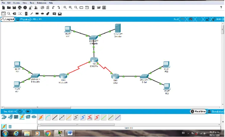The image size is (225, 137).
Task: Pick the orange fiber cable
Action: 69,117
